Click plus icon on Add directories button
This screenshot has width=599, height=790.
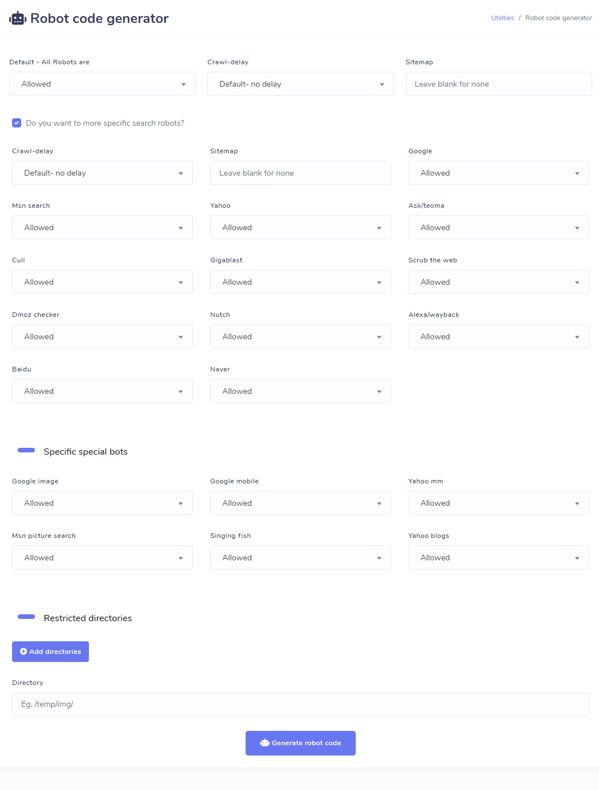tap(24, 652)
